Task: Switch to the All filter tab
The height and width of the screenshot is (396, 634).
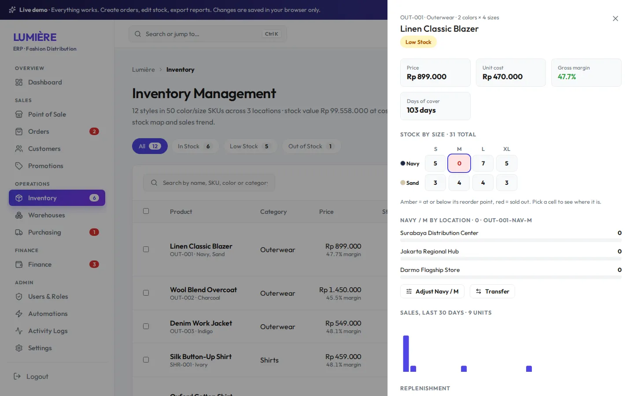Action: (150, 147)
